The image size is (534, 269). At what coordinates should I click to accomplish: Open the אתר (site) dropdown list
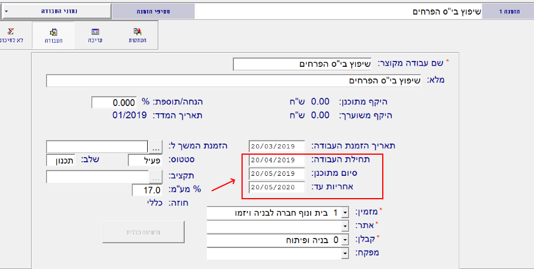[x=345, y=226]
